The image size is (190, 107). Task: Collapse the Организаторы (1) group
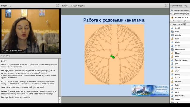tap(171, 14)
